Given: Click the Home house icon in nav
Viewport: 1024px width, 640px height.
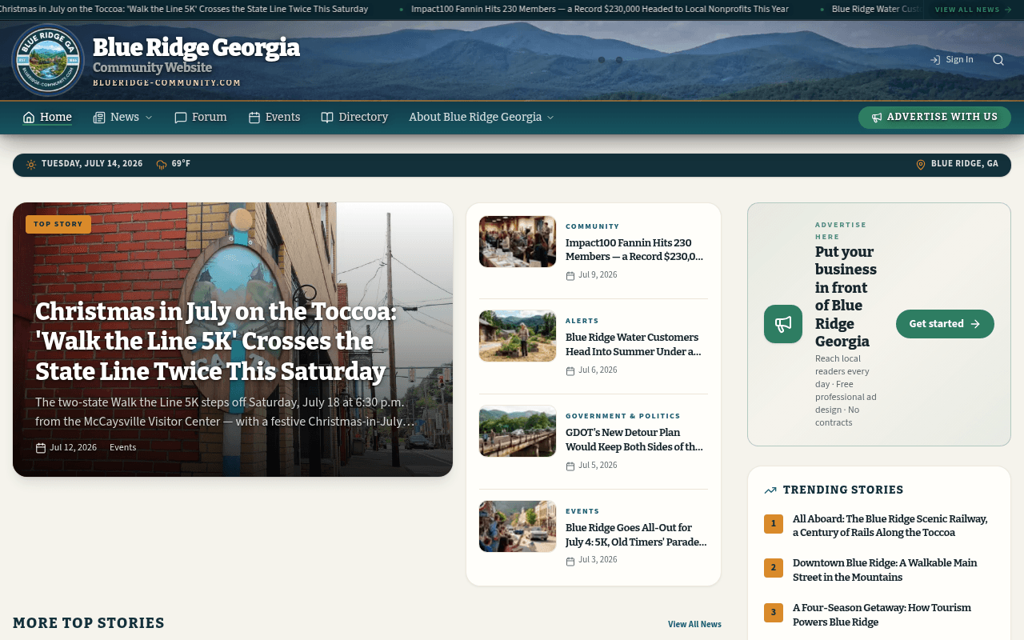Looking at the screenshot, I should point(29,118).
